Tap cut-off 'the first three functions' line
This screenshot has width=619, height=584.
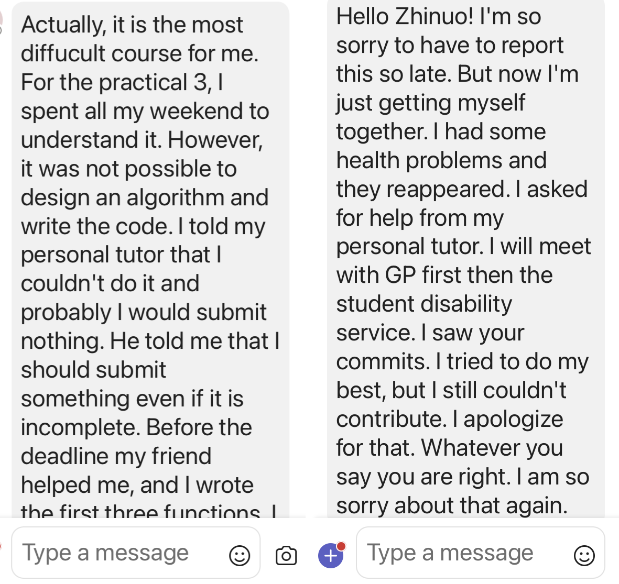pos(140,511)
